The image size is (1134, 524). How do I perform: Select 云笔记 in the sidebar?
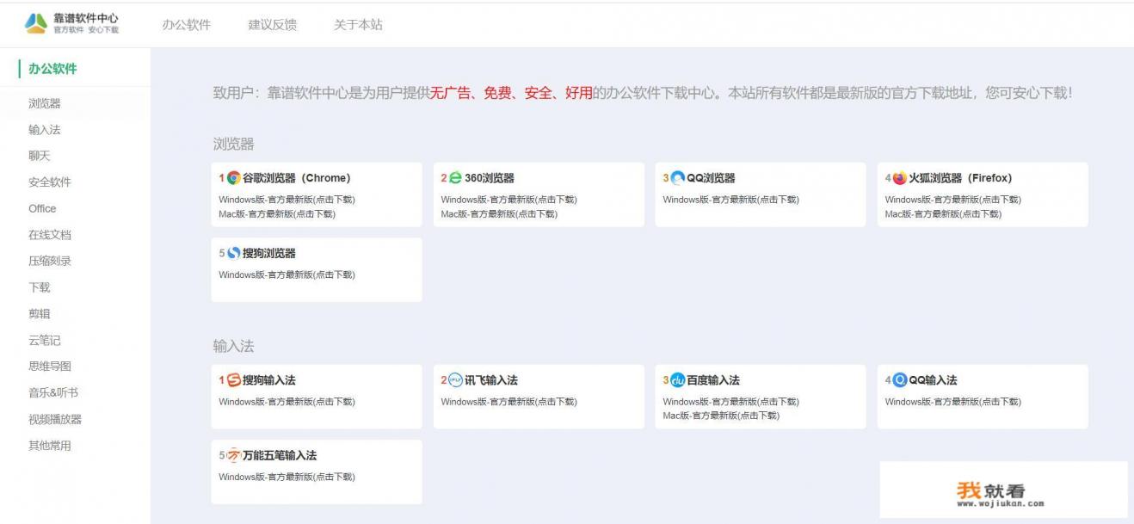pyautogui.click(x=45, y=341)
